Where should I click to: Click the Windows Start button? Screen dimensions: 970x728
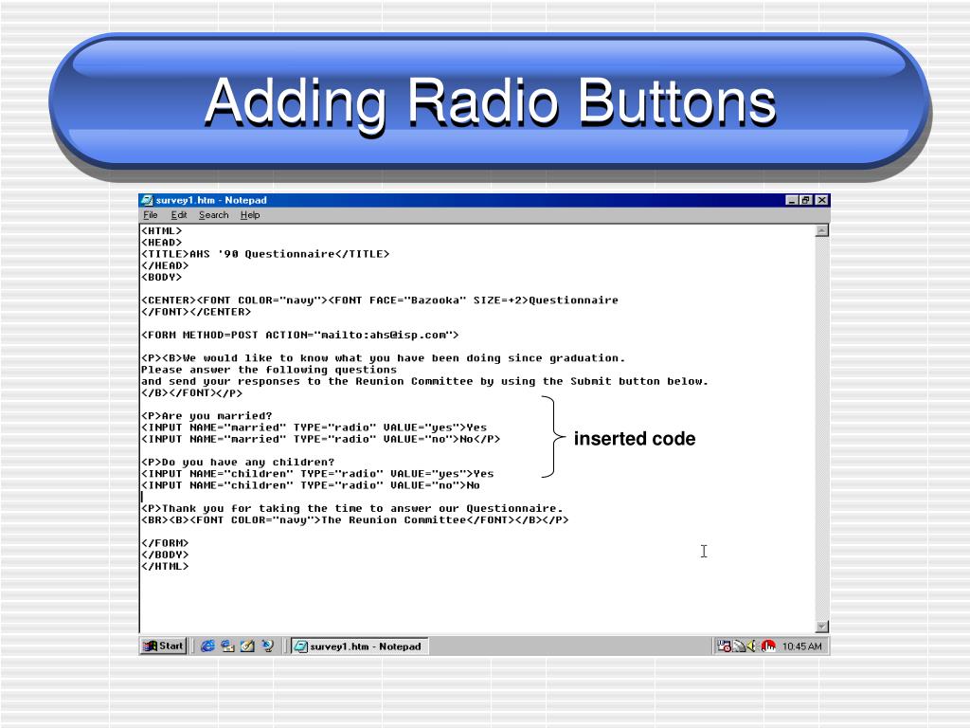[x=163, y=646]
